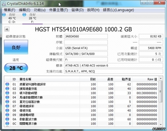The image size is (167, 131).
Task: Select attribute row 讀寫通量效能
Action: click(81, 89)
